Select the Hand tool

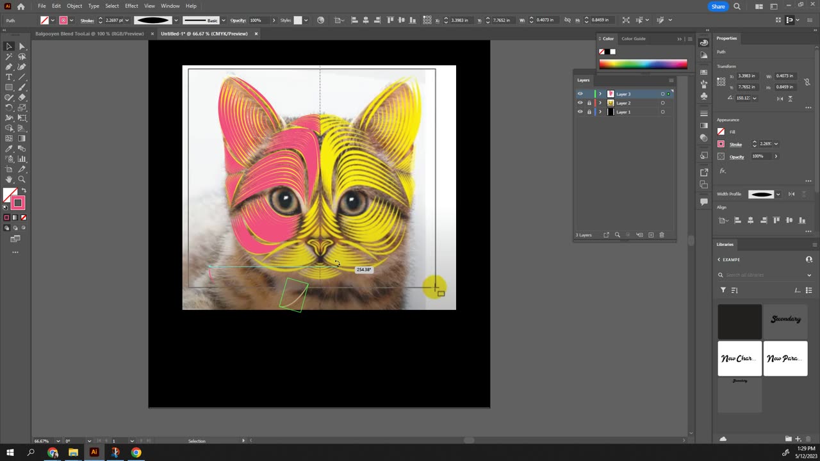[x=9, y=179]
